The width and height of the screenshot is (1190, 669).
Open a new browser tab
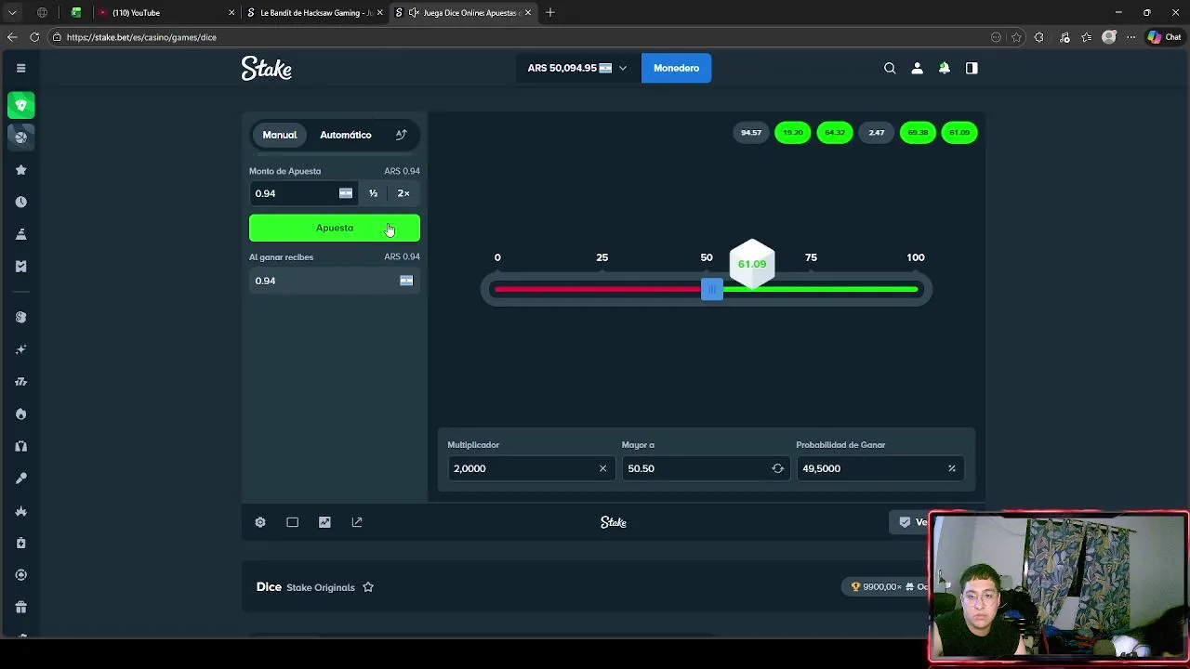[x=550, y=12]
